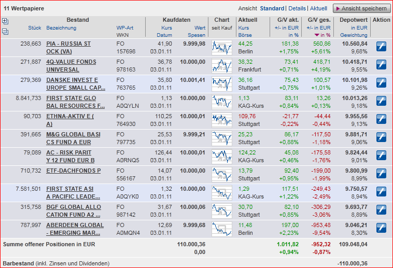This screenshot has width=393, height=268.
Task: Sort by Bezeichnung column header
Action: tap(61, 27)
